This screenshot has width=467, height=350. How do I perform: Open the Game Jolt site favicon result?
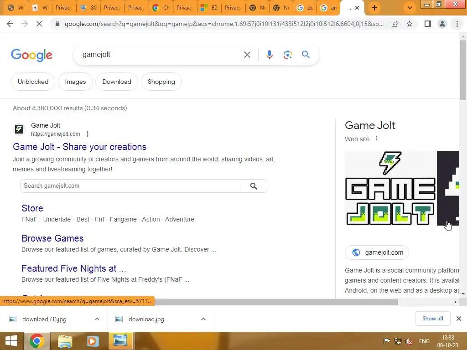tap(19, 129)
